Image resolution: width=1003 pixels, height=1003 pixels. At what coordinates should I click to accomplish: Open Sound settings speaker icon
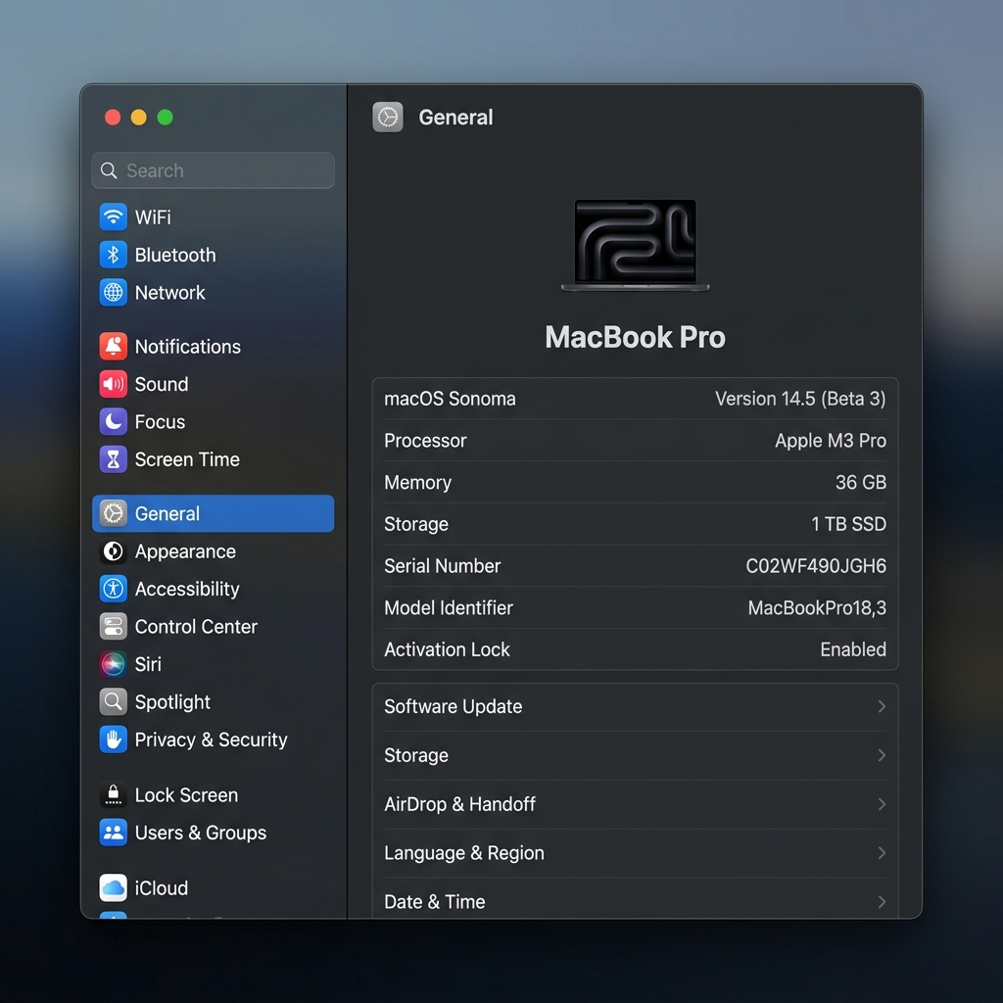(114, 384)
